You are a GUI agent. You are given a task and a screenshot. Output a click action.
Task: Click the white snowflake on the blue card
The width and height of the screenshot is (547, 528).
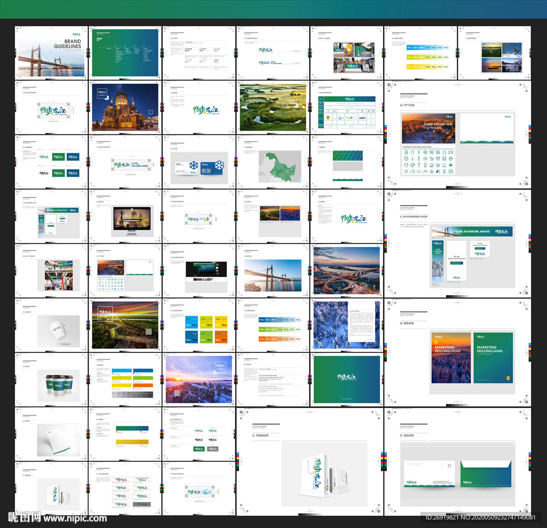coord(218,166)
